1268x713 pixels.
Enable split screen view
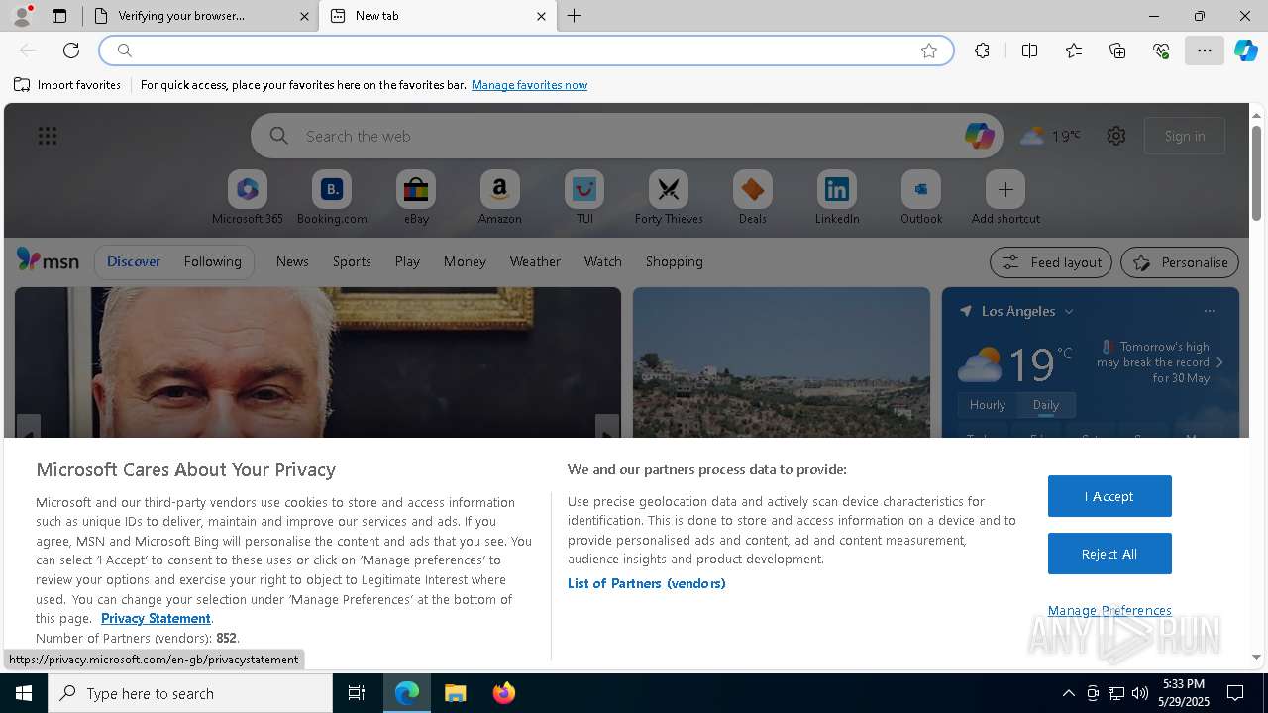[1029, 51]
